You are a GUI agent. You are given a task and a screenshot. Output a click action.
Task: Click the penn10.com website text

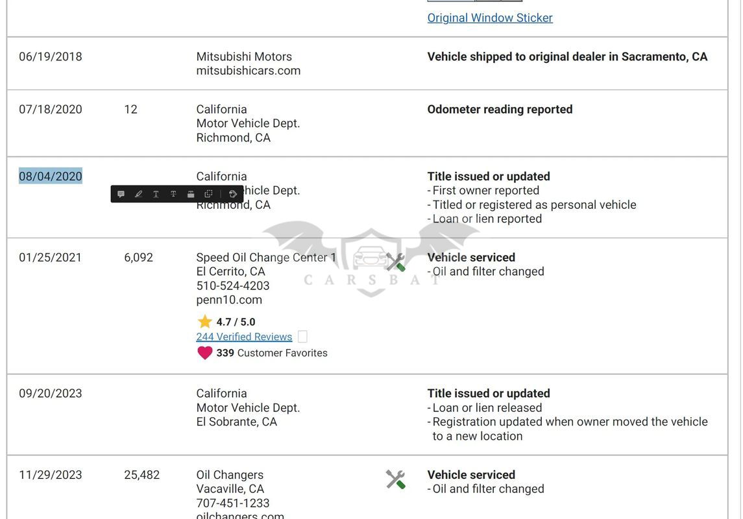pyautogui.click(x=229, y=300)
